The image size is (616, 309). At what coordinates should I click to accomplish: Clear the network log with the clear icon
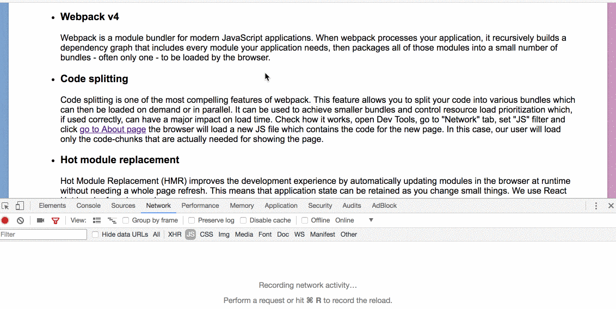(x=21, y=220)
